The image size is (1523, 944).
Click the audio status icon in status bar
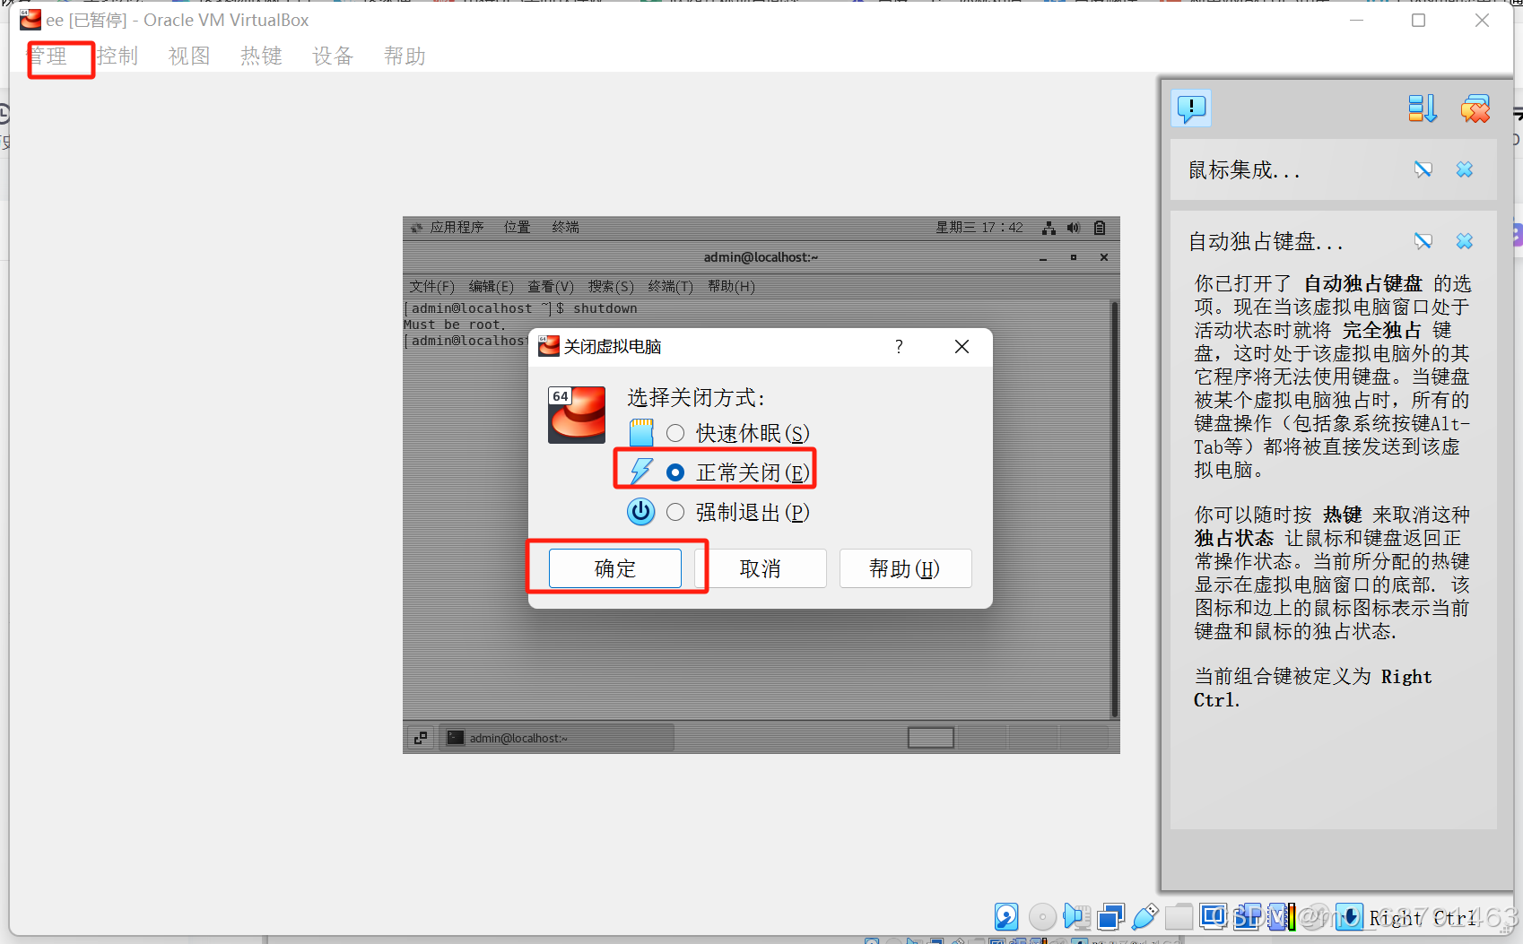(x=1076, y=916)
